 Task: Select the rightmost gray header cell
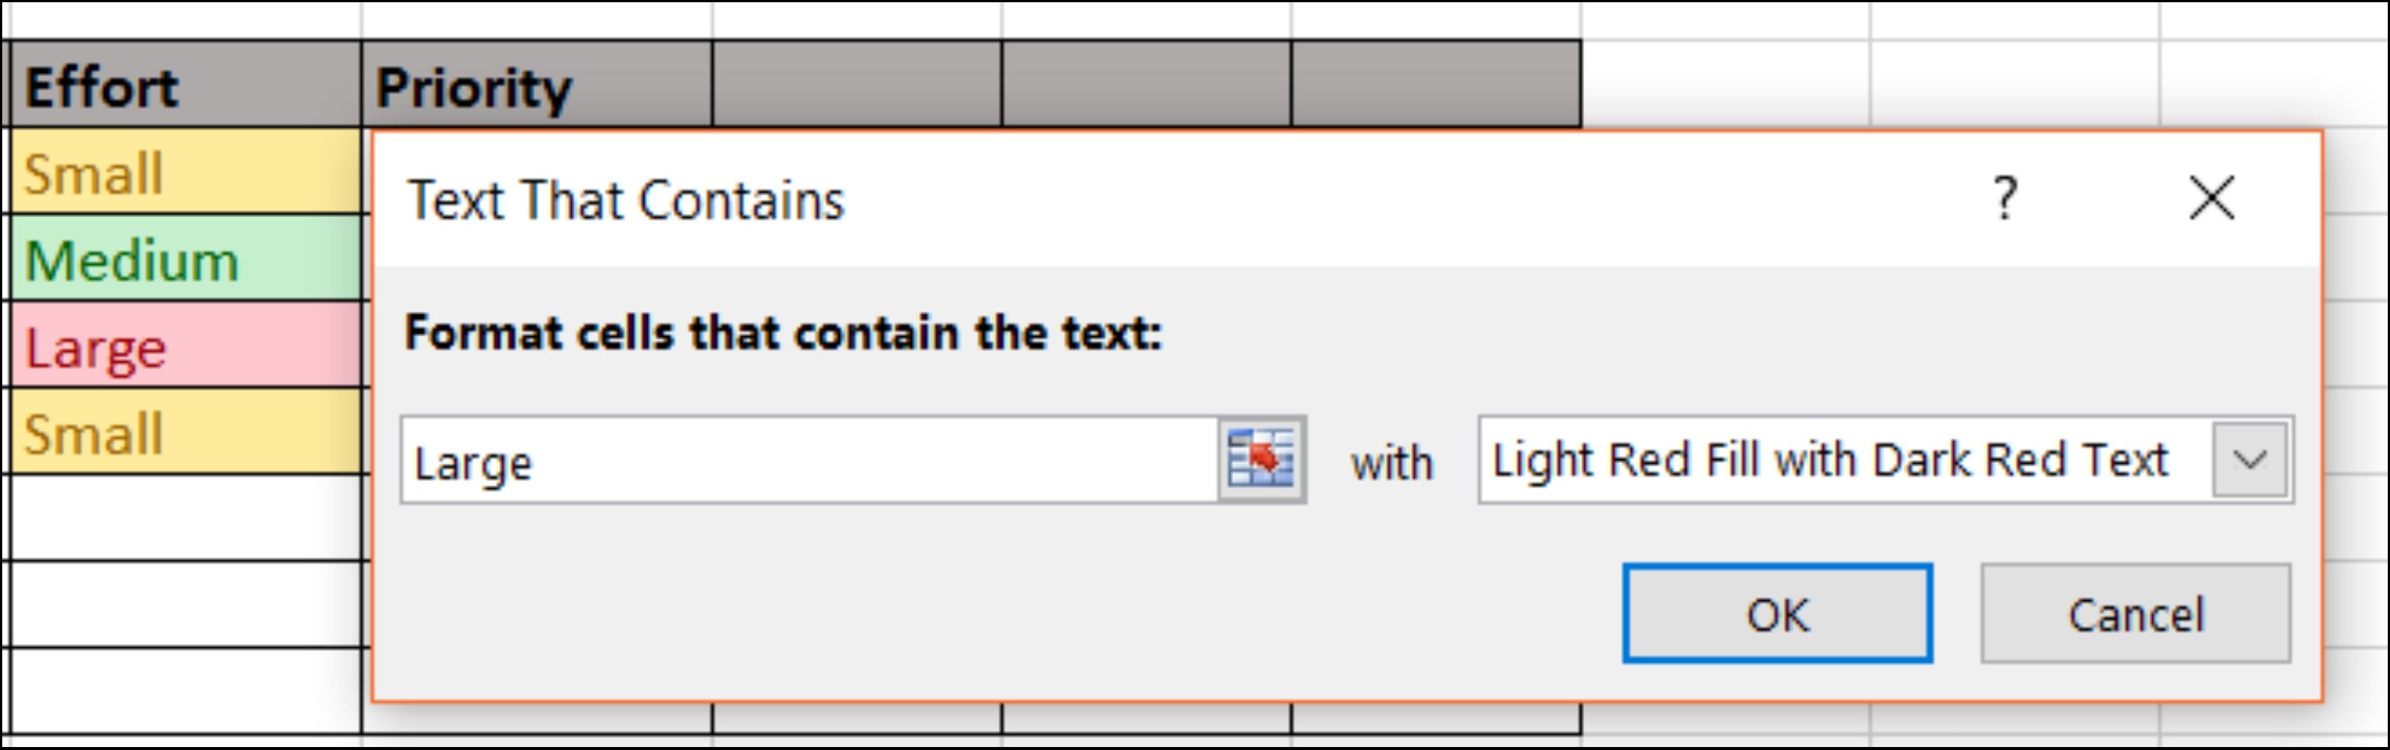1435,86
